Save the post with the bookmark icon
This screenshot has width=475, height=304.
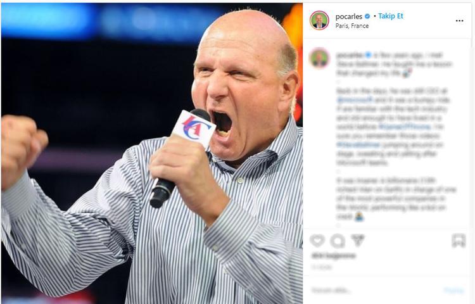tap(459, 241)
